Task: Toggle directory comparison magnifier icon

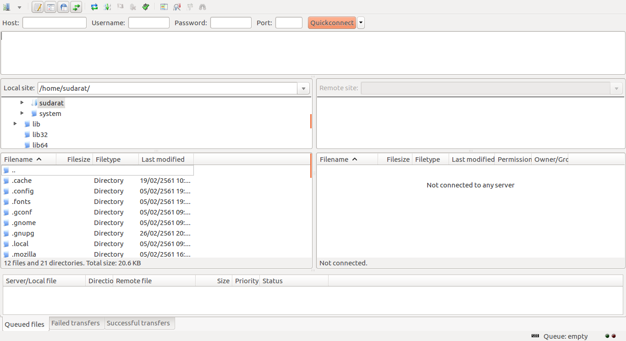Action: point(177,7)
